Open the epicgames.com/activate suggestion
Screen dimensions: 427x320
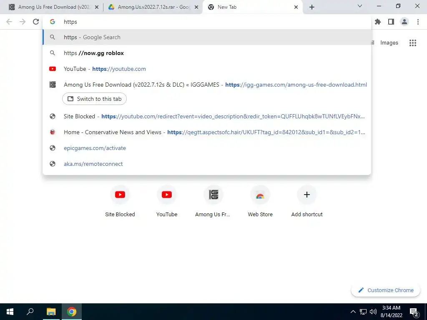pyautogui.click(x=207, y=148)
